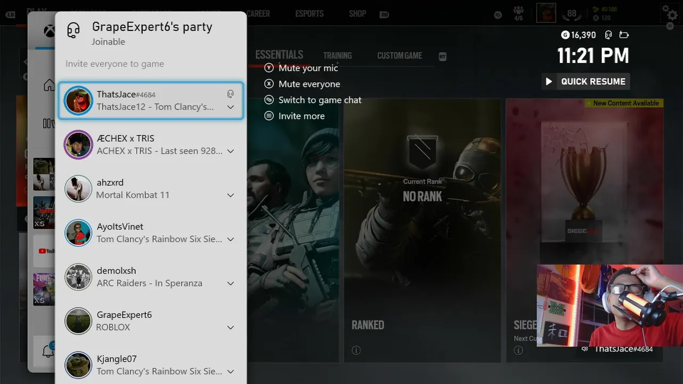Viewport: 683px width, 384px height.
Task: Click the Y button icon for Mute your mic
Action: point(269,68)
